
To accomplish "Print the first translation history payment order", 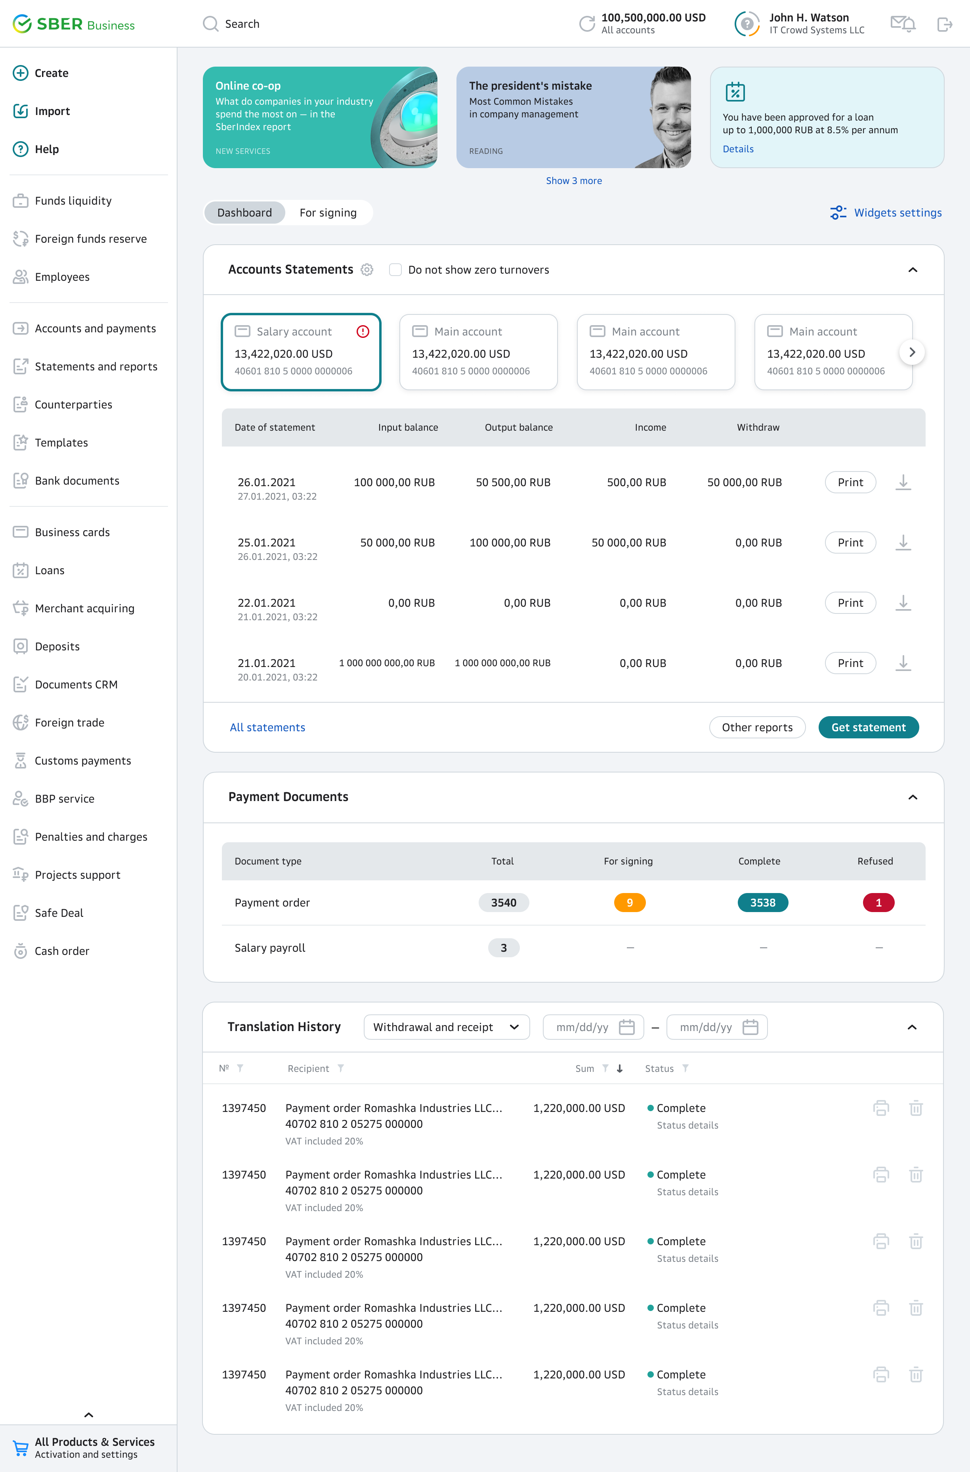I will 881,1108.
